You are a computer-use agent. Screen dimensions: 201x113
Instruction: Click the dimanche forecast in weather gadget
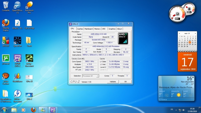pos(176,94)
